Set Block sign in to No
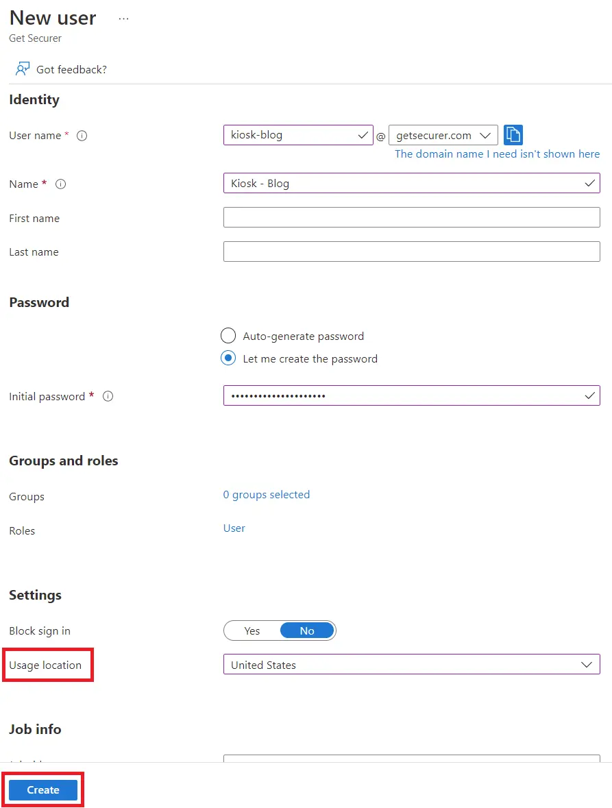 [307, 631]
